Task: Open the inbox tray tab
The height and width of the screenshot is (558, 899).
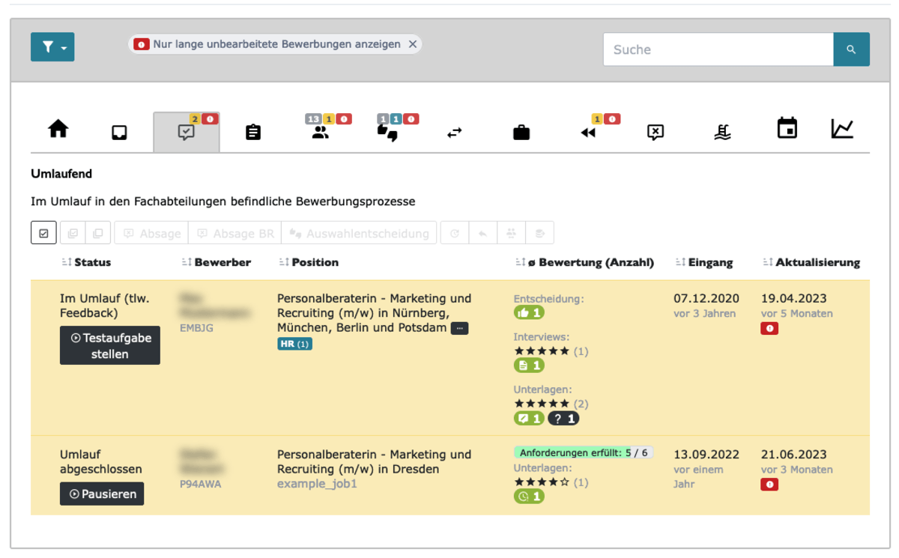Action: (119, 133)
